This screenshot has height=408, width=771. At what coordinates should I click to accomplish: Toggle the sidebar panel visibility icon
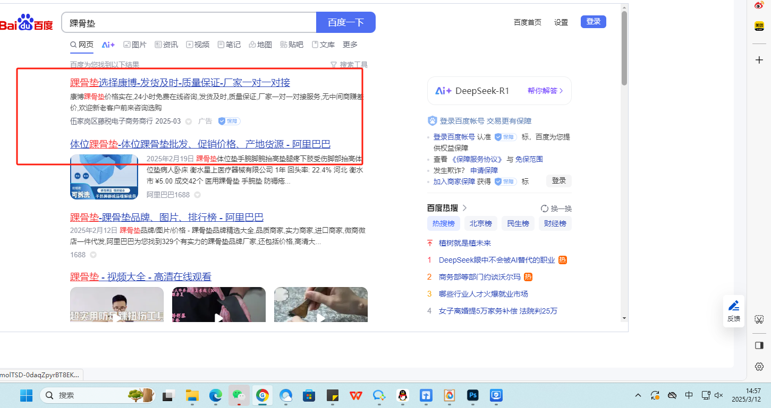point(759,345)
